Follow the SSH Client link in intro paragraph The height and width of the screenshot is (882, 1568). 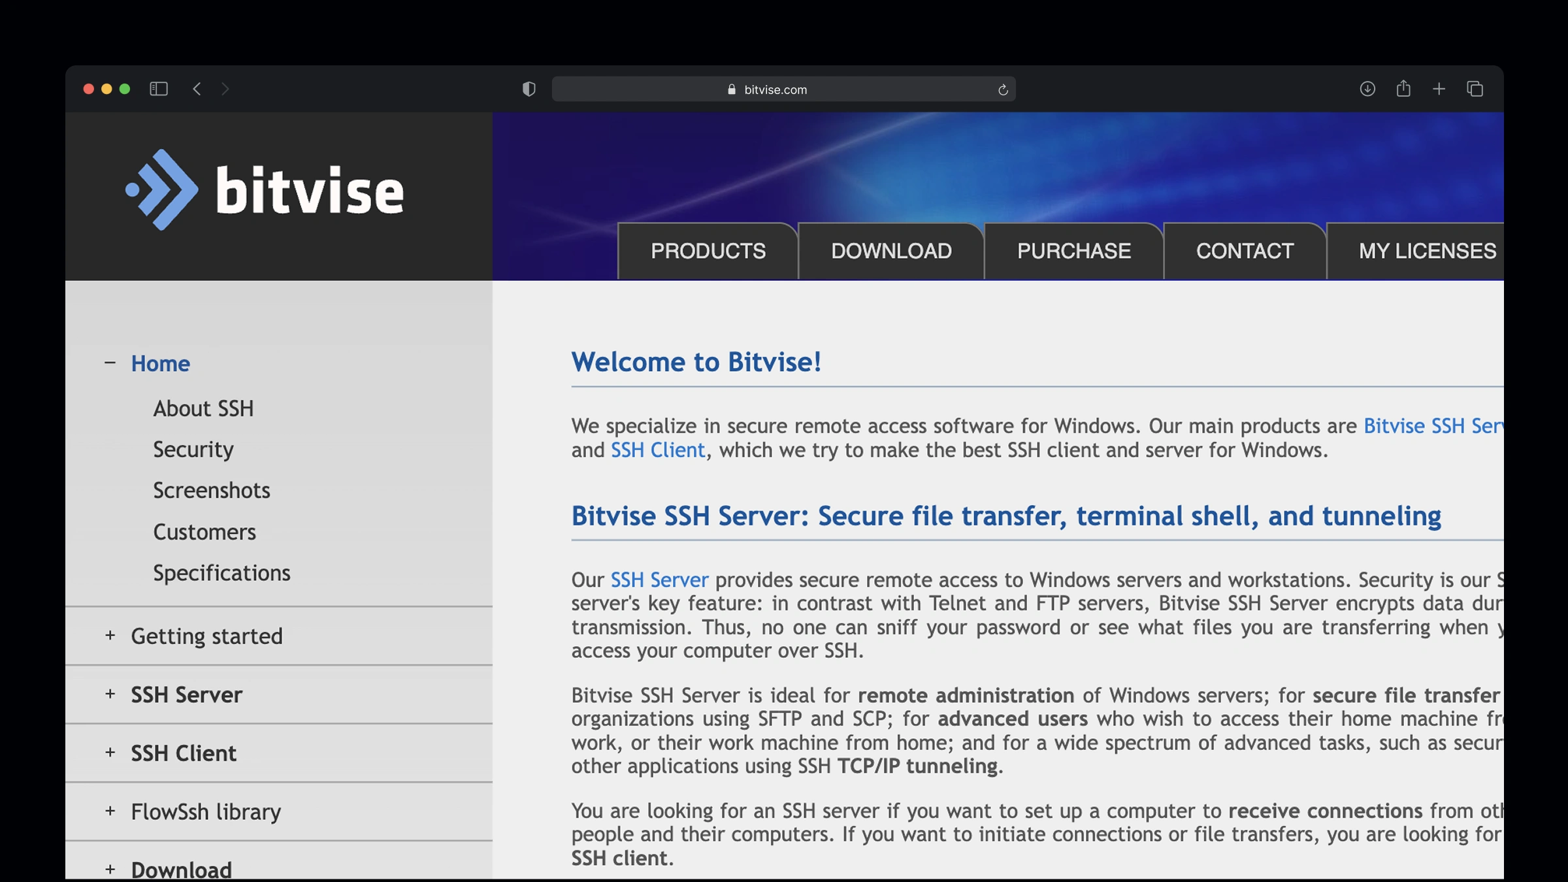[658, 450]
